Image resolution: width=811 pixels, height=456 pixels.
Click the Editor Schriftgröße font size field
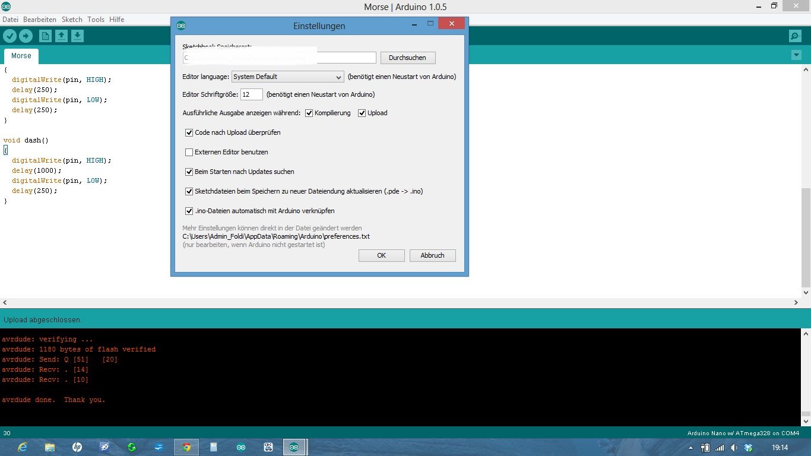click(252, 94)
